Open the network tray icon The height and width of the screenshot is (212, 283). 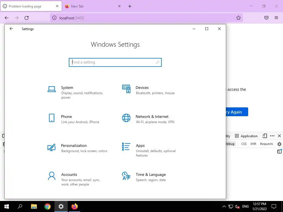click(231, 206)
